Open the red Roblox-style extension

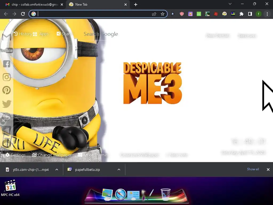pos(216,14)
